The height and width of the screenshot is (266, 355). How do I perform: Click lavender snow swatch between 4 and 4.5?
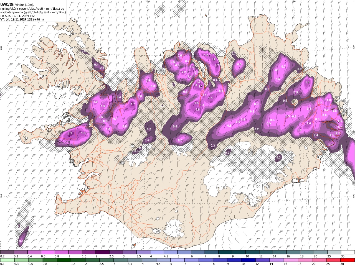[x=157, y=252]
